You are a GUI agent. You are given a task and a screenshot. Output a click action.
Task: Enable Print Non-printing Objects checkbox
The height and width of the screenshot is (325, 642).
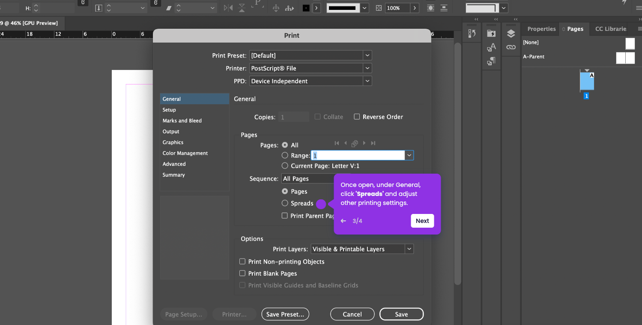tap(242, 262)
